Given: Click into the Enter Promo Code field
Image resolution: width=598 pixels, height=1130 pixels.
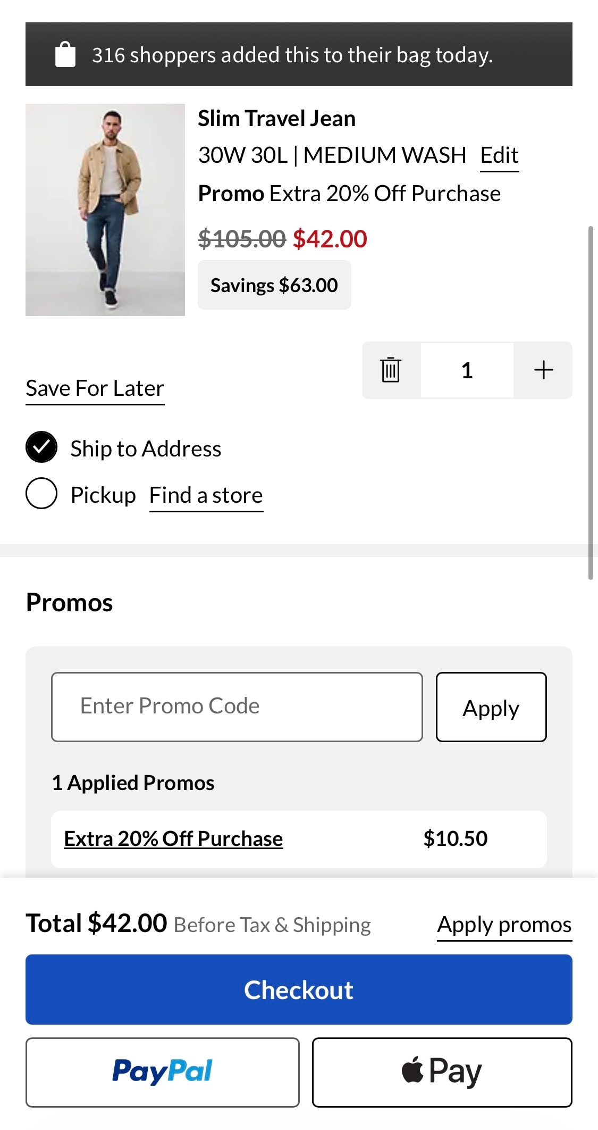Looking at the screenshot, I should (237, 707).
